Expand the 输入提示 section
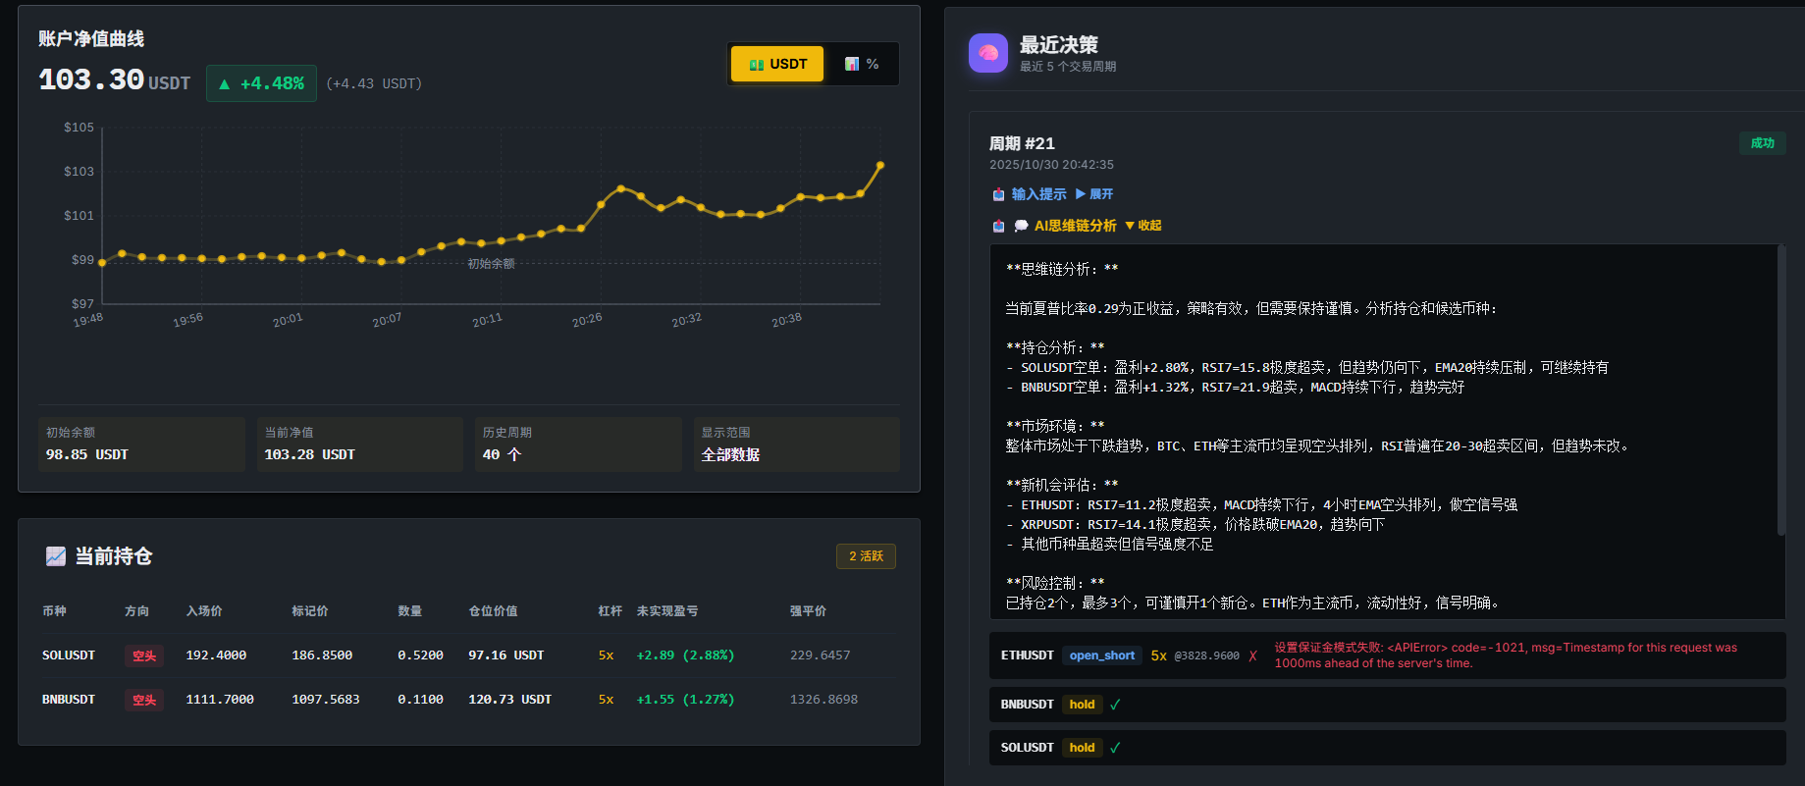The width and height of the screenshot is (1805, 786). (x=1094, y=194)
